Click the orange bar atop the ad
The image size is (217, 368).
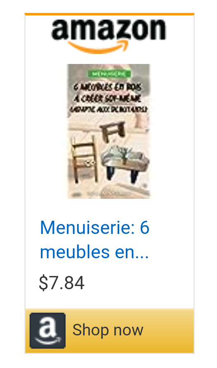[x=110, y=14]
